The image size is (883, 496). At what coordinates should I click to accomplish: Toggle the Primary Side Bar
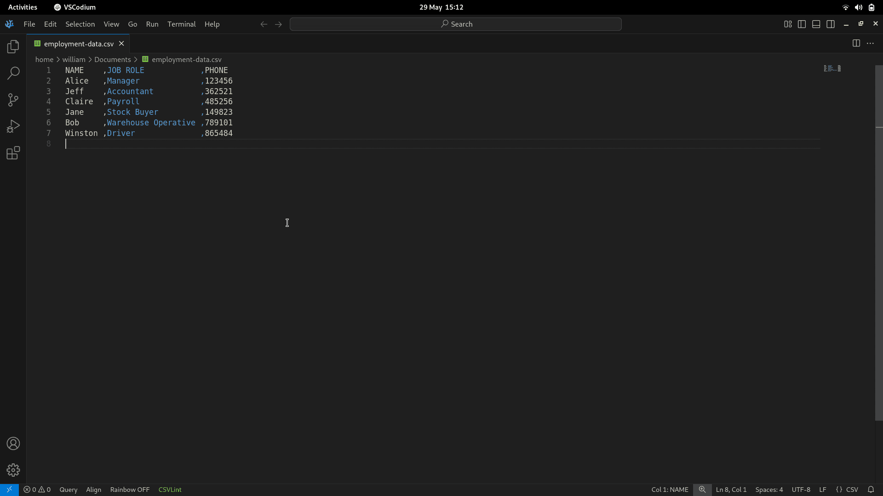[x=802, y=24]
